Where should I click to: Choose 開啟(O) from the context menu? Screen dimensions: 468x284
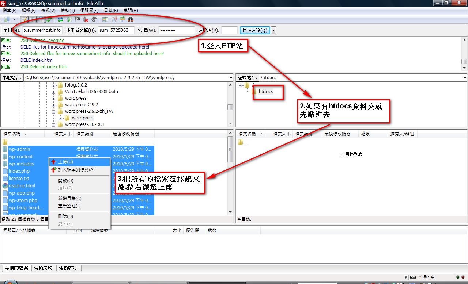point(79,180)
